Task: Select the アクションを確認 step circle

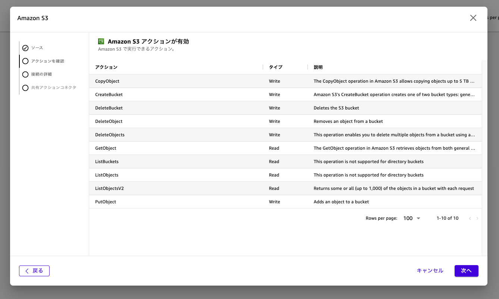Action: [x=25, y=61]
